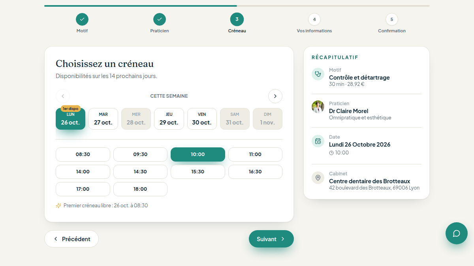
Task: Click 'Lundi 26 Octobre 2026' date text
Action: pyautogui.click(x=359, y=145)
